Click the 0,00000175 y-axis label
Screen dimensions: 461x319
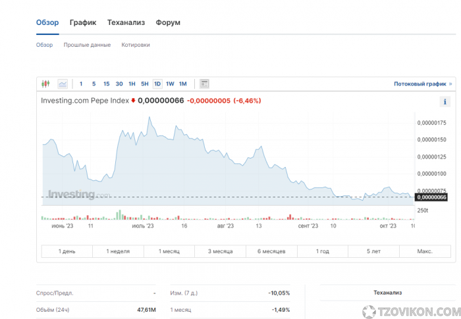[x=431, y=123]
